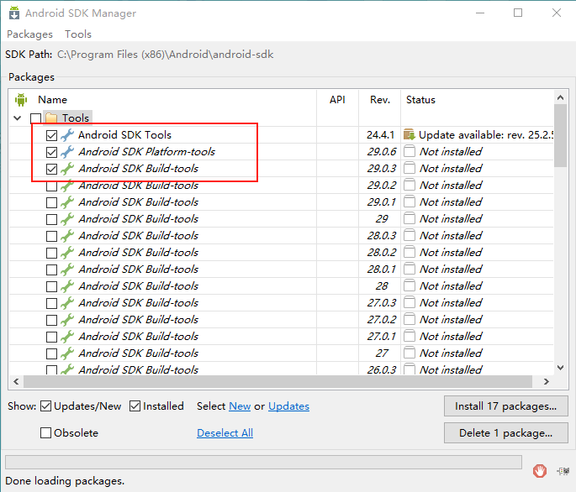The width and height of the screenshot is (576, 492).
Task: Click wrench icon of Build-tools rev 28.0.3
Action: click(67, 236)
